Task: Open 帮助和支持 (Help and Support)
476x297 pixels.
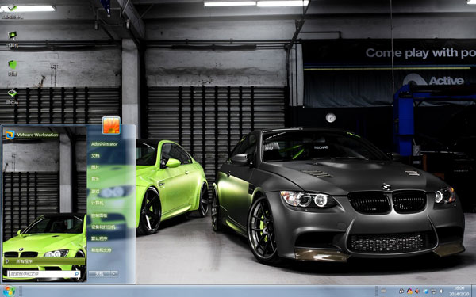Action: [x=102, y=250]
